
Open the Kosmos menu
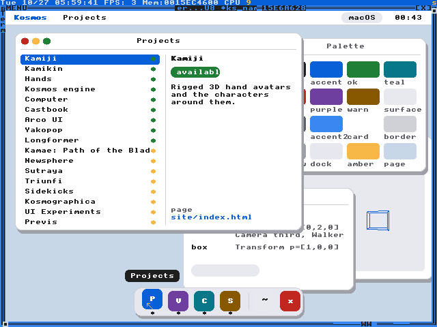pyautogui.click(x=30, y=18)
